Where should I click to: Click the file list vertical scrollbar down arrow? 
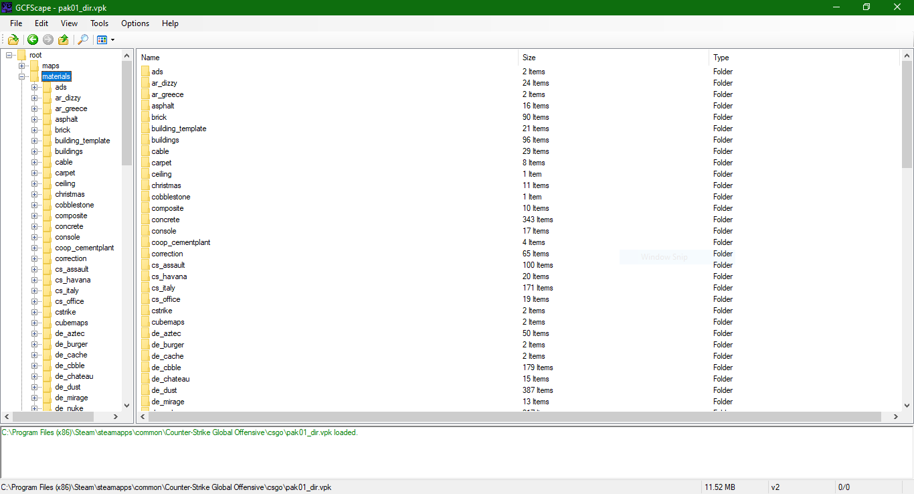tap(907, 405)
